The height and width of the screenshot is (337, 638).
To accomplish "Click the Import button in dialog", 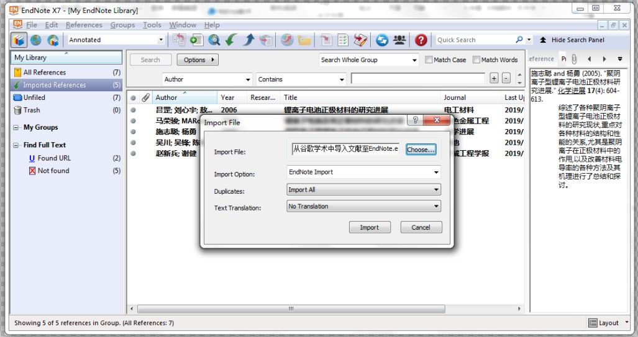I will pos(370,228).
